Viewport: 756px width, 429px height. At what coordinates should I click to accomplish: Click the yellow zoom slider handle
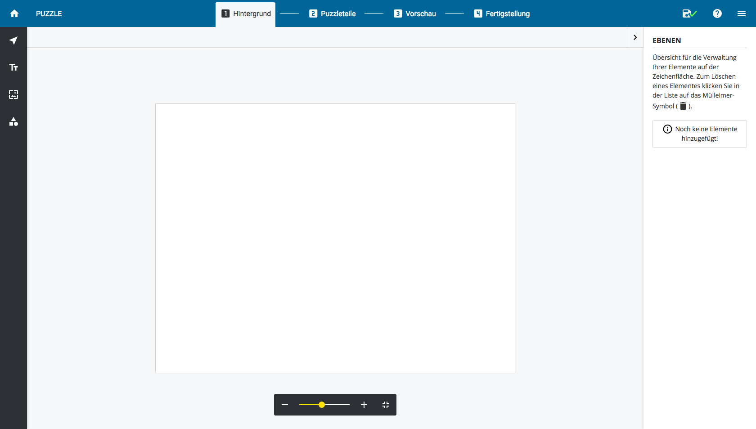coord(322,405)
